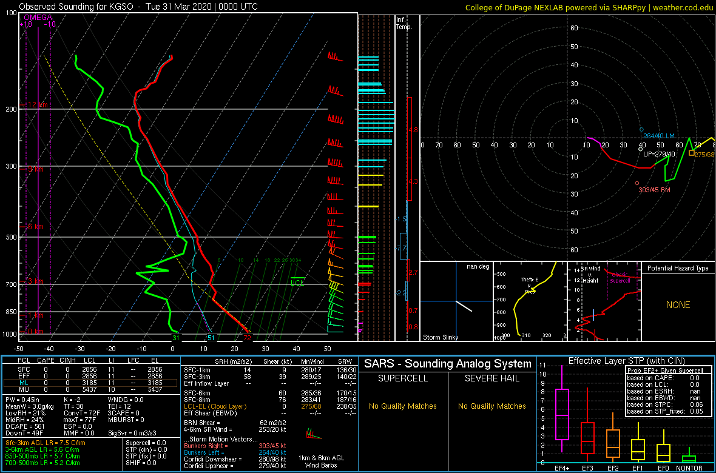Screen dimensions: 716x473
Task: Click surface dewpoint value 31
Action: (175, 338)
